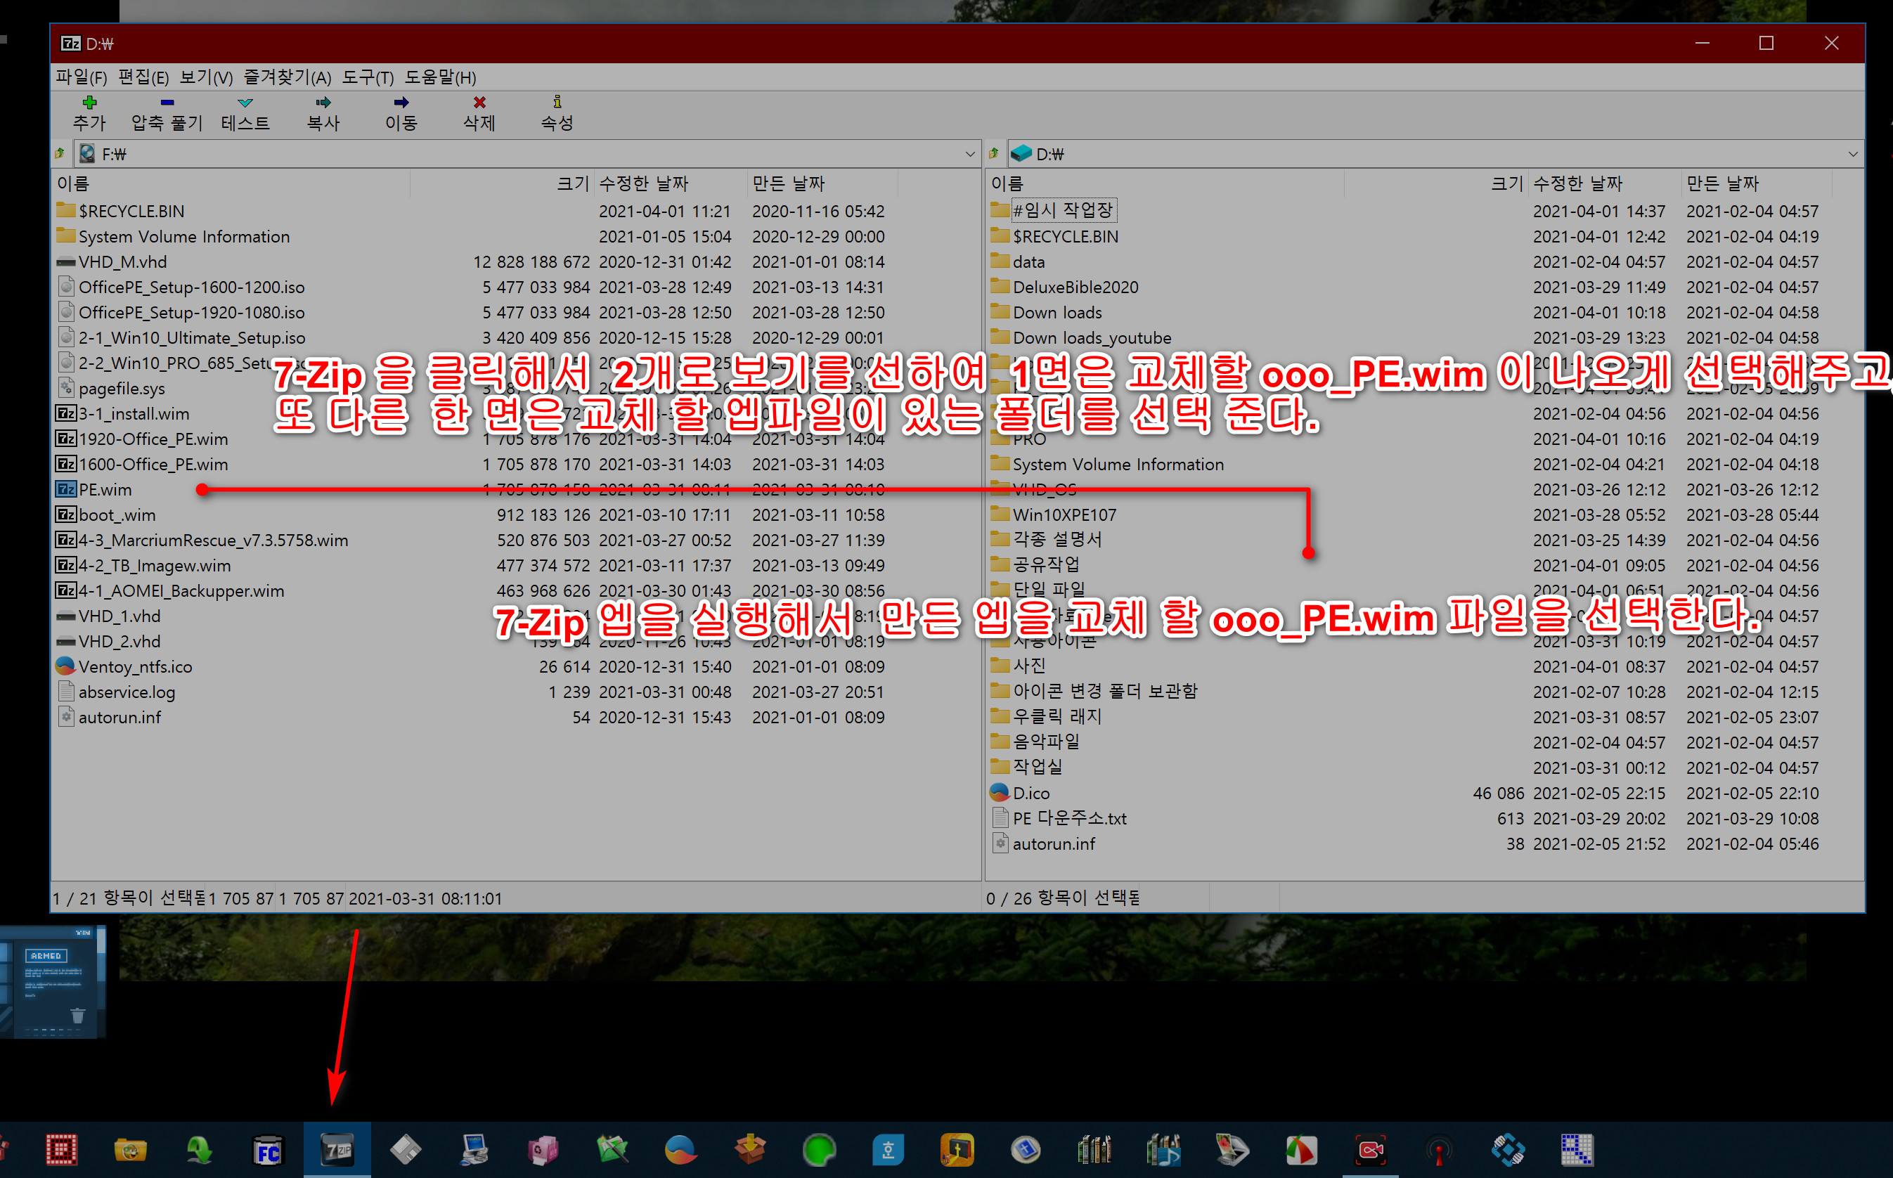1893x1178 pixels.
Task: Click the red screen recorder taskbar icon
Action: pos(1370,1150)
